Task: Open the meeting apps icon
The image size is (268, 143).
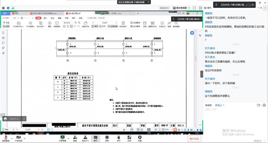Action: (129, 138)
